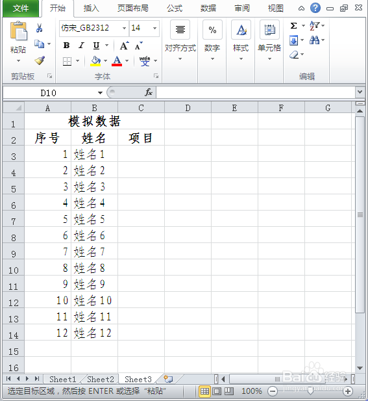The width and height of the screenshot is (368, 401).
Task: Open the alignment (对齐方式) group
Action: point(180,41)
